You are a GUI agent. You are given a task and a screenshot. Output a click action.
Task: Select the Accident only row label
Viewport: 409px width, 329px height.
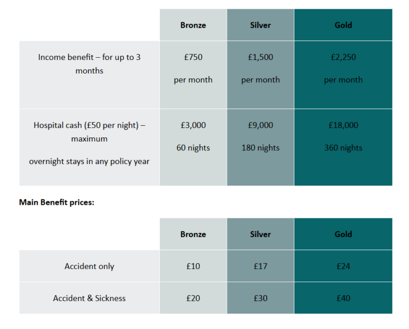pos(89,266)
